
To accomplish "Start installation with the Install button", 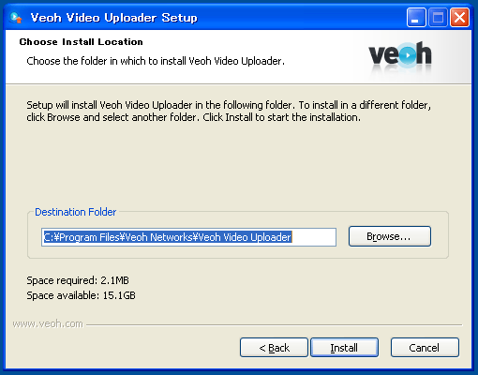I will coord(344,348).
